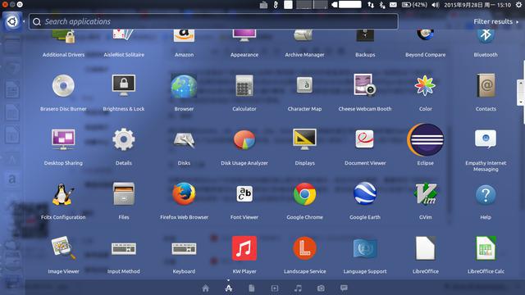This screenshot has height=295, width=525.
Task: Open the system gear menu
Action: [518, 5]
